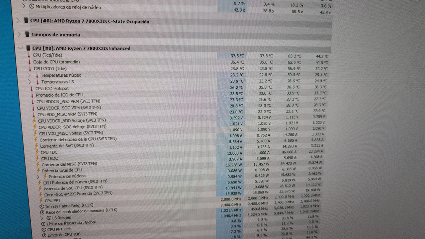Expand the Tiempos de memoria group
Viewport: 425px width, 239px height.
tap(19, 34)
